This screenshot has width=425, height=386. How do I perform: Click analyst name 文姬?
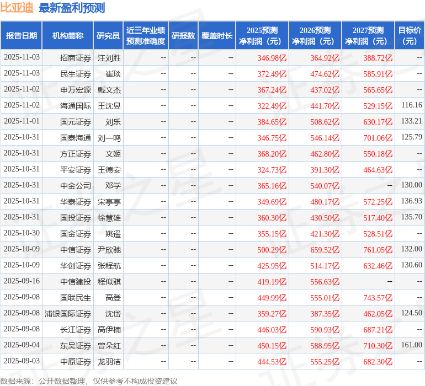[x=113, y=154]
